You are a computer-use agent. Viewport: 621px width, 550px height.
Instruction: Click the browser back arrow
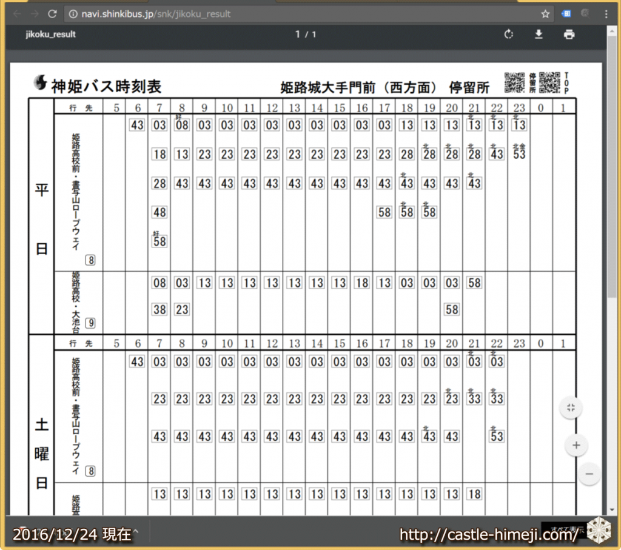(17, 13)
